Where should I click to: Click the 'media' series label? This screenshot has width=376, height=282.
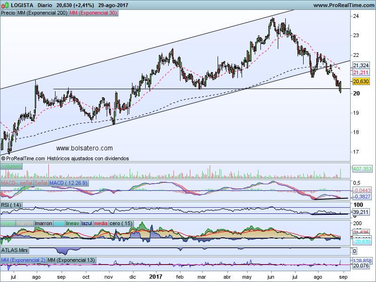101,223
